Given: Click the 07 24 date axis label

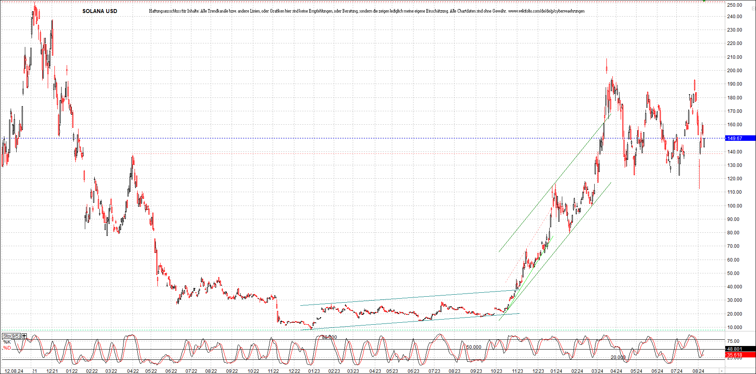Looking at the screenshot, I should coord(677,371).
